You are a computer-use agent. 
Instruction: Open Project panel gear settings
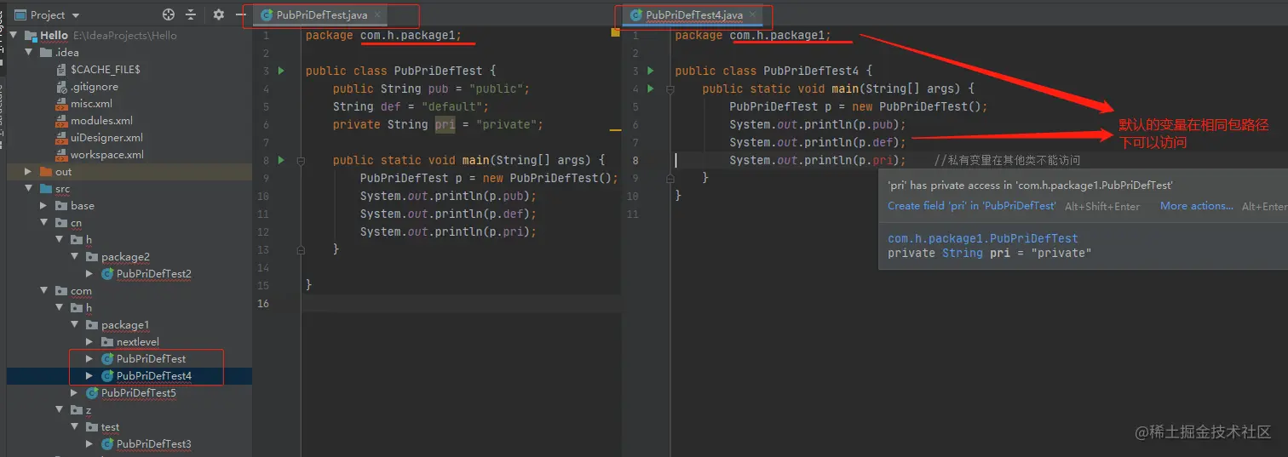[219, 14]
